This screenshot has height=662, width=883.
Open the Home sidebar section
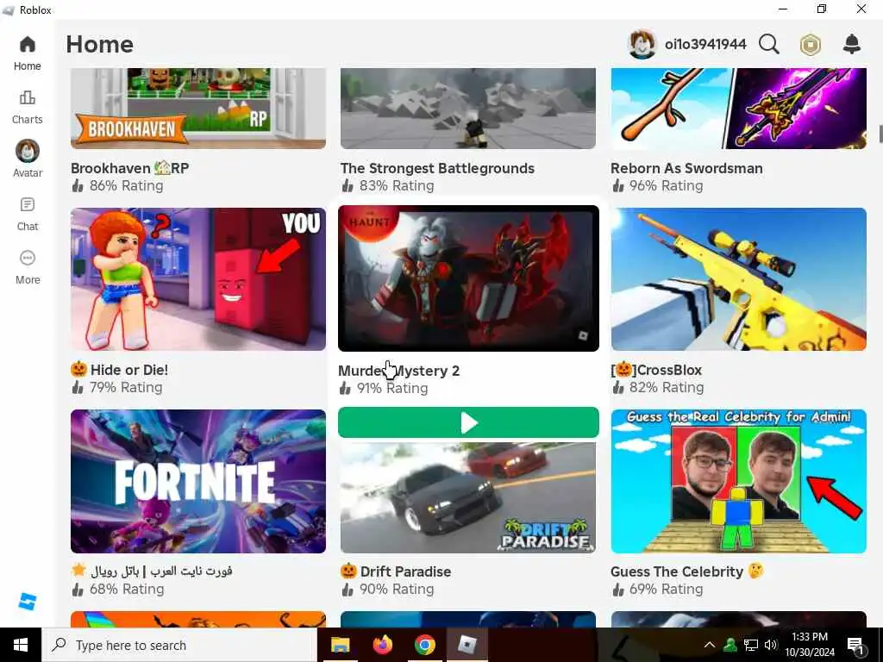click(x=27, y=53)
